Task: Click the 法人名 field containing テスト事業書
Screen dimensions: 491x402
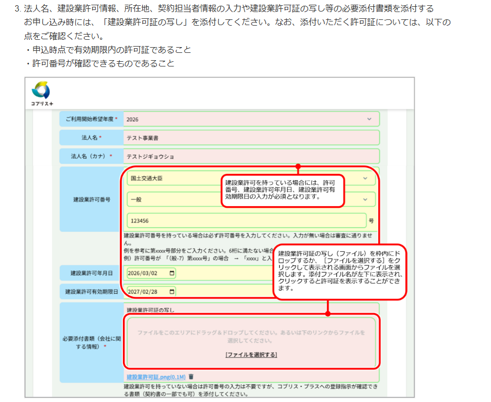Action: click(251, 138)
